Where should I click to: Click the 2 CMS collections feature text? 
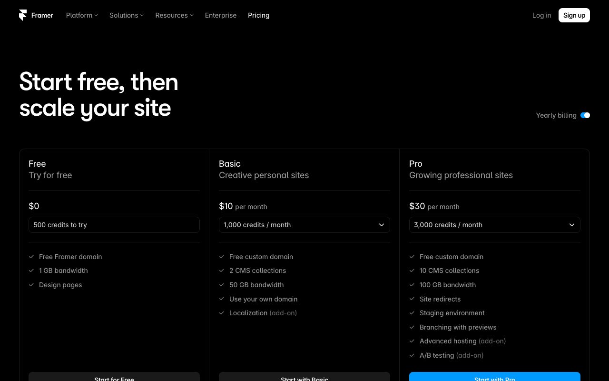[x=257, y=271]
